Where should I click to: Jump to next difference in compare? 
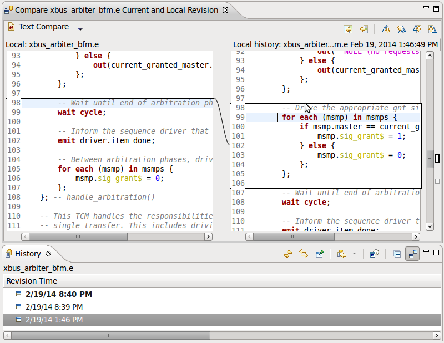point(386,28)
